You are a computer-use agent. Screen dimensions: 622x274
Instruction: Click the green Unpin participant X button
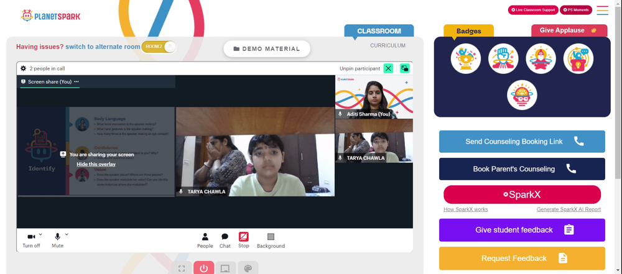click(388, 68)
